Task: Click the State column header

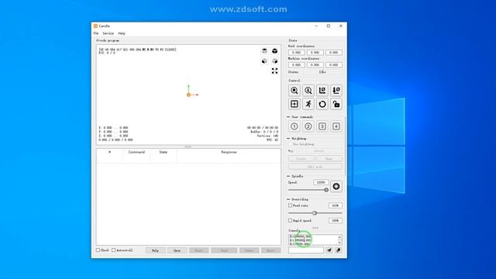Action: click(164, 152)
